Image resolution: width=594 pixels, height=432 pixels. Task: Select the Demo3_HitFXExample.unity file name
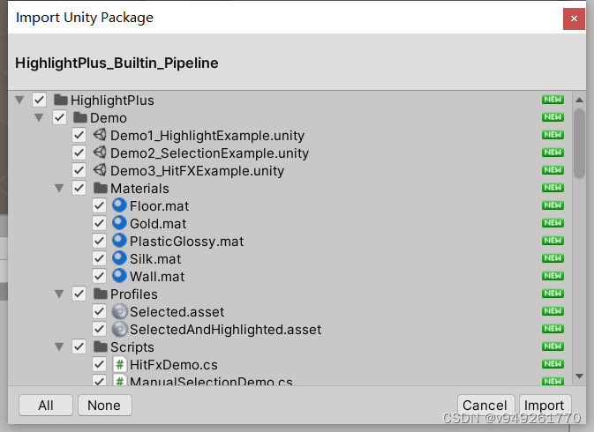coord(197,171)
